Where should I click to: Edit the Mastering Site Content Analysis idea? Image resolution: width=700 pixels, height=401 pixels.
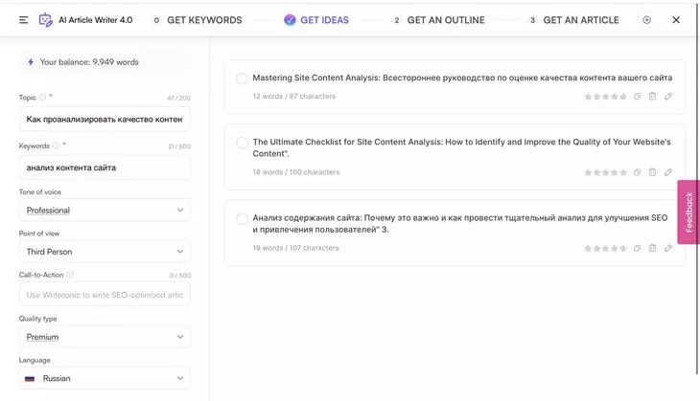667,97
